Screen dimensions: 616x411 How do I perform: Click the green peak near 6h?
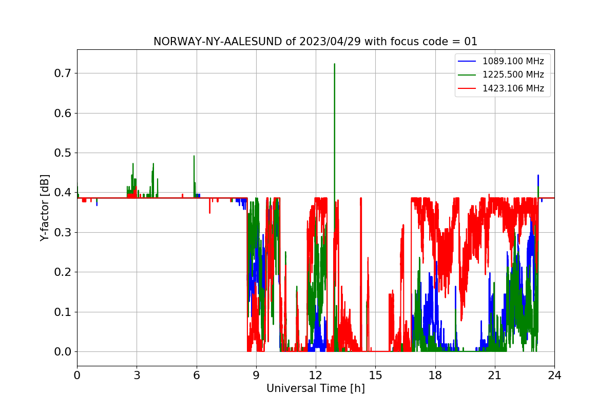click(194, 156)
